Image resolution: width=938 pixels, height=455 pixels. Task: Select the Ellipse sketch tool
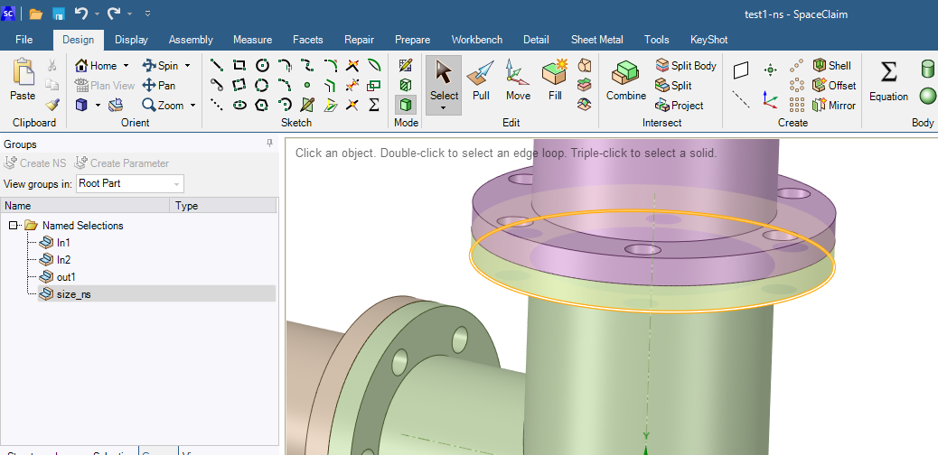coord(239,106)
